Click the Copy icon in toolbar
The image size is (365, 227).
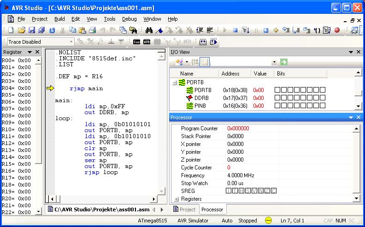[73, 30]
